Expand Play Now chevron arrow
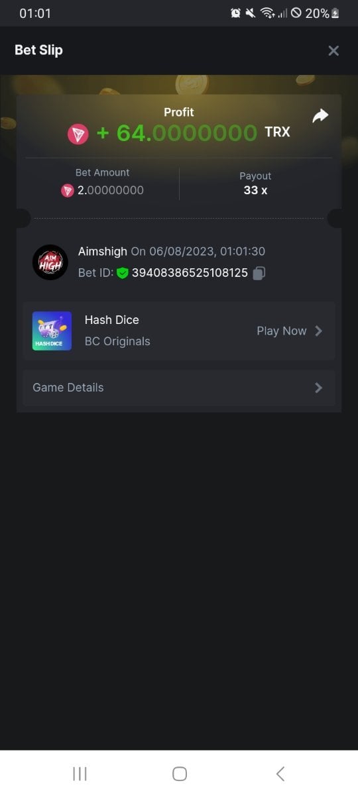The image size is (358, 795). (319, 331)
